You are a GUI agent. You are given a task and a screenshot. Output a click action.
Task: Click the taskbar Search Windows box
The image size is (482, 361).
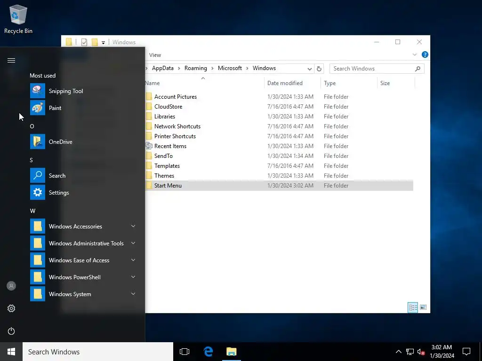pos(98,352)
